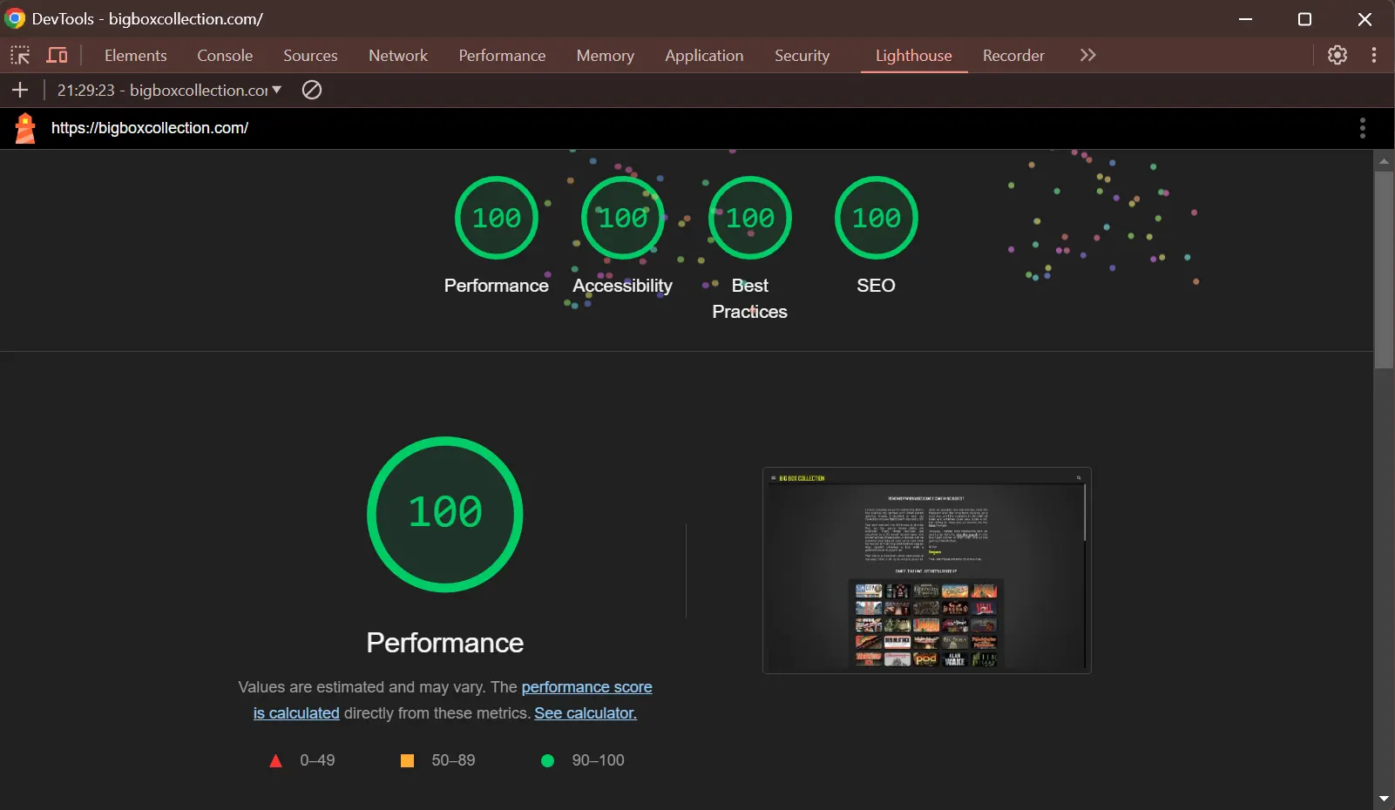This screenshot has width=1395, height=810.
Task: Click the inspect element picker icon
Action: pos(20,56)
